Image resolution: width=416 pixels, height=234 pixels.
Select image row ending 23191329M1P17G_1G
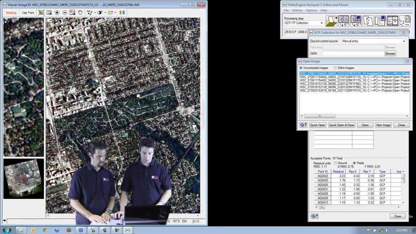click(x=355, y=80)
